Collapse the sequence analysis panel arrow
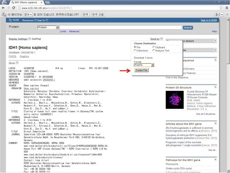 pyautogui.click(x=215, y=60)
